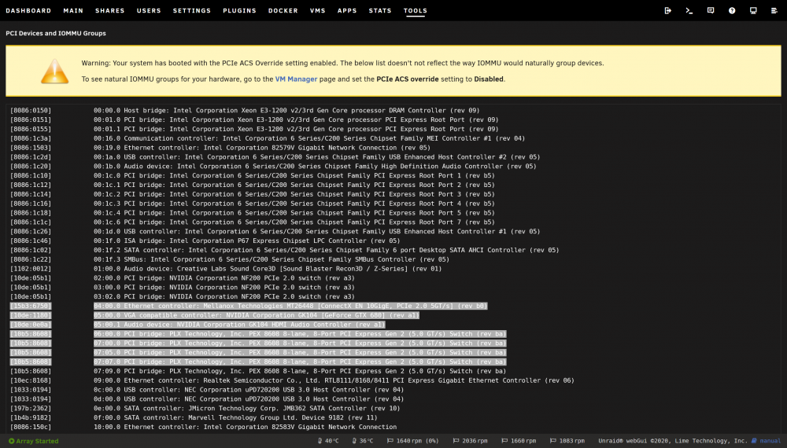The image size is (787, 448).
Task: Click the [15b3:6750] device ID
Action: pyautogui.click(x=31, y=307)
